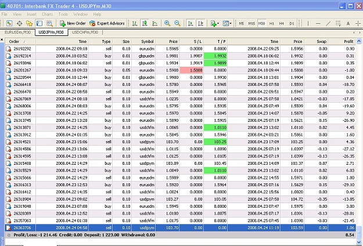
Task: Switch to the USDCHFm,M30 chart tab
Action: click(85, 32)
